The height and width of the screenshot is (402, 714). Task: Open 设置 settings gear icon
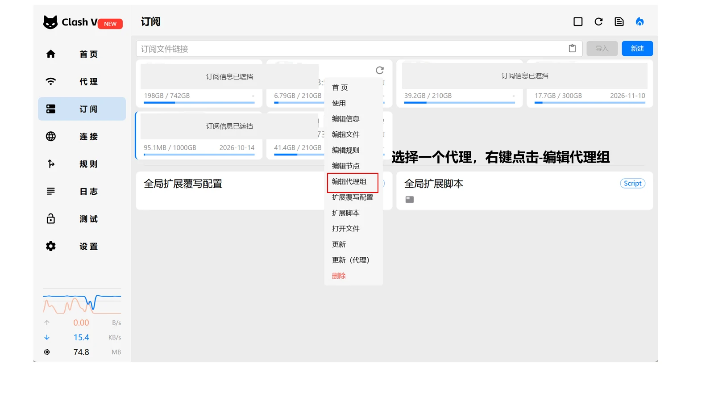[51, 246]
